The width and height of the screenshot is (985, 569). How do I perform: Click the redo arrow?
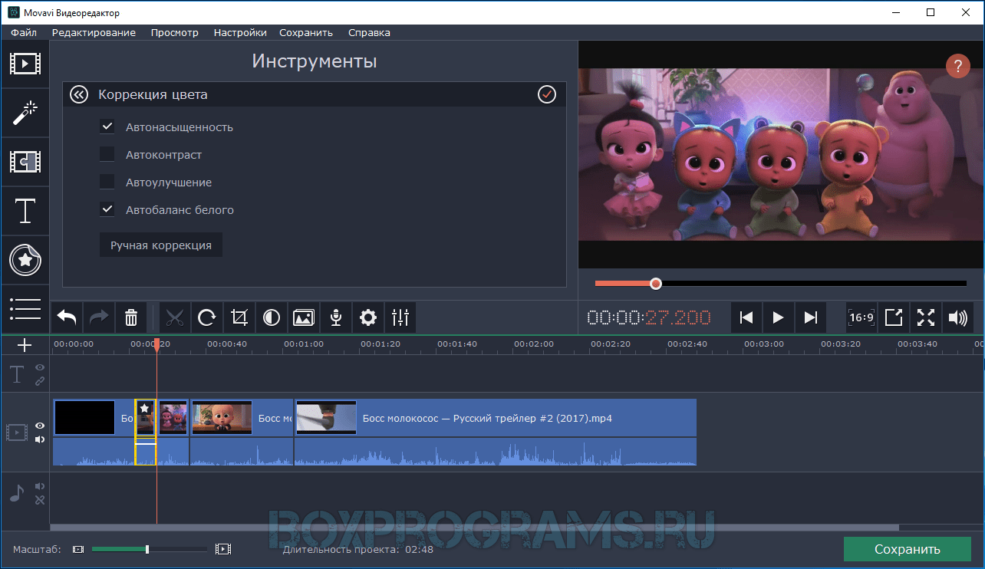99,317
